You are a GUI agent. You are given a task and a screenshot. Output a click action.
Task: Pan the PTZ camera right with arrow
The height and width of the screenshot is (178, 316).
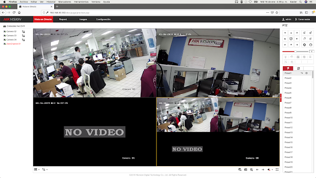(x=297, y=39)
